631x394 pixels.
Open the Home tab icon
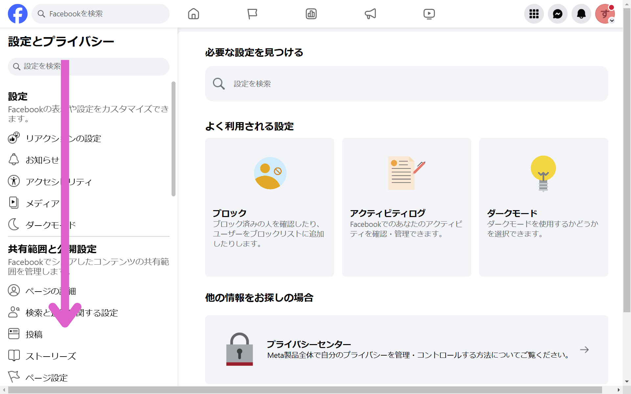193,14
